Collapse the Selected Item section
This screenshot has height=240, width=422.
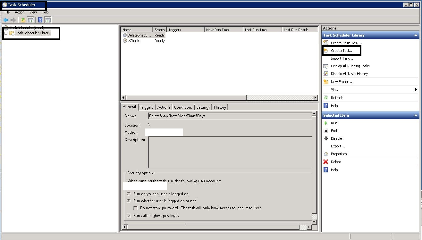[x=416, y=115]
